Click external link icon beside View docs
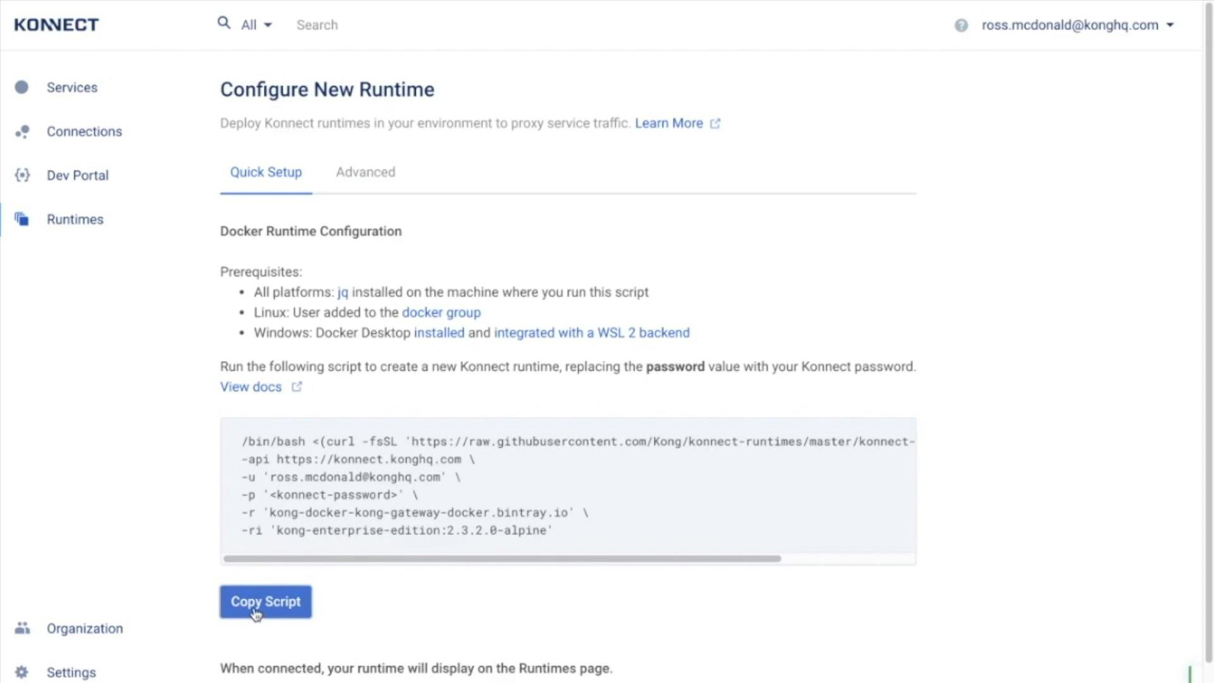 [x=297, y=387]
